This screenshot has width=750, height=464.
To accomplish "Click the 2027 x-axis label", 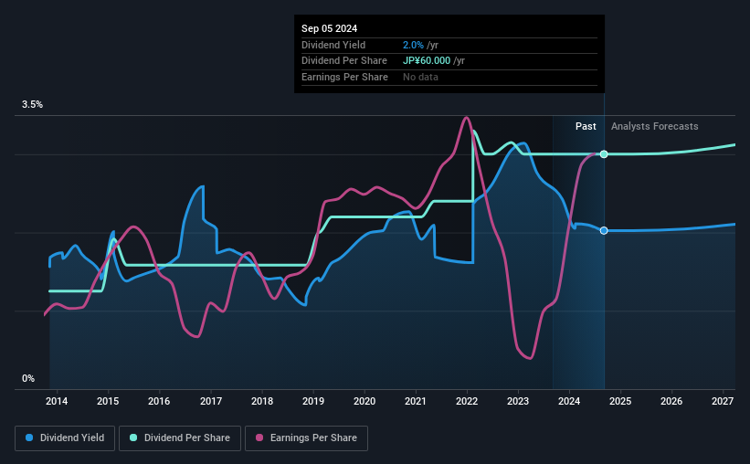I will pyautogui.click(x=723, y=401).
